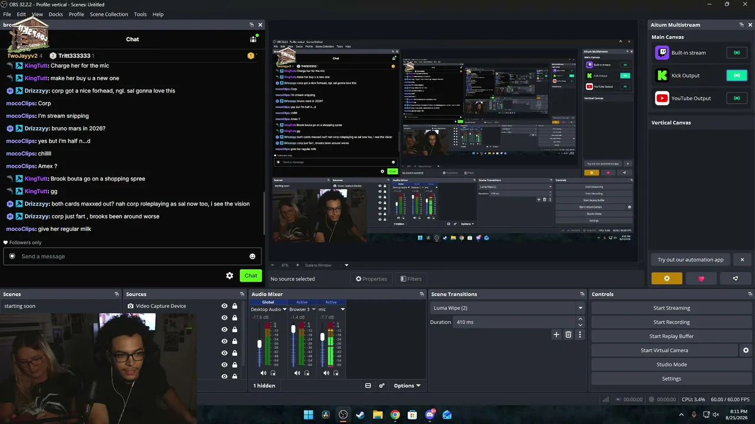
Task: Open the Edit menu
Action: tap(21, 14)
